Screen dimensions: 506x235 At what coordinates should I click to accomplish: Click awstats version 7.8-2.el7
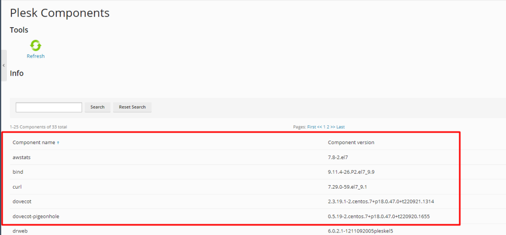(x=338, y=157)
